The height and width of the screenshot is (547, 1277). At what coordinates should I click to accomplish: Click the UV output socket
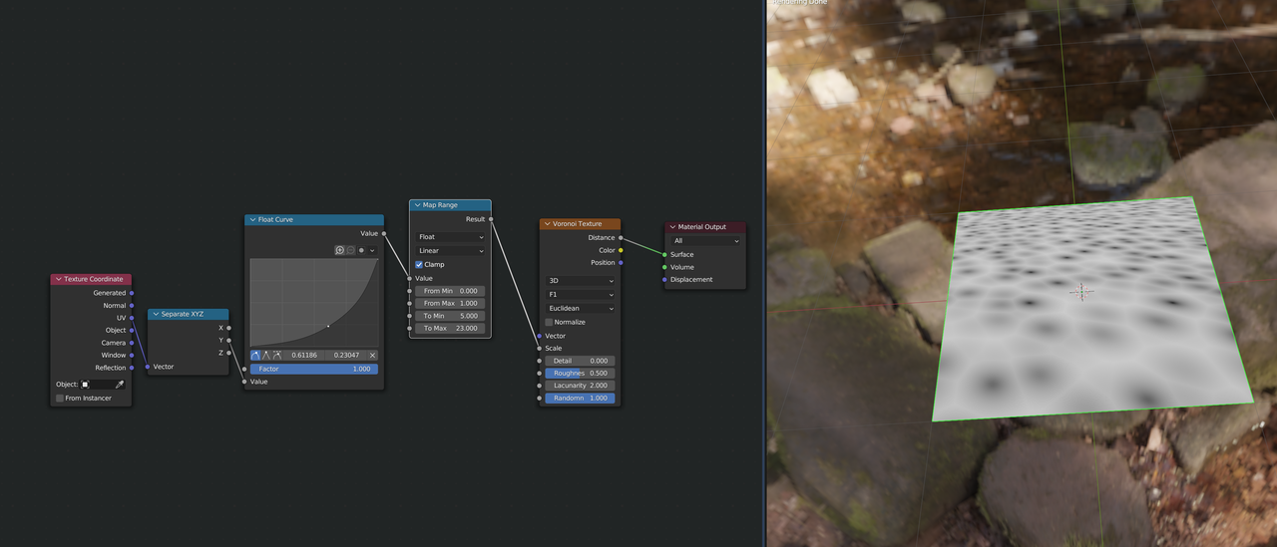(x=132, y=318)
